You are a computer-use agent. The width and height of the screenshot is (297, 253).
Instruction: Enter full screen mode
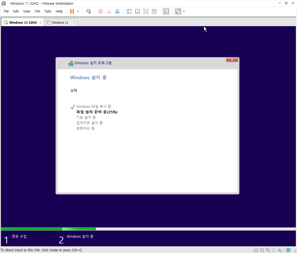tap(146, 11)
